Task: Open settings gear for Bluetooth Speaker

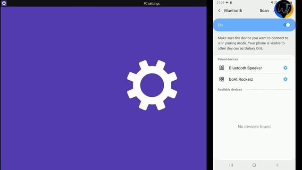Action: (285, 68)
